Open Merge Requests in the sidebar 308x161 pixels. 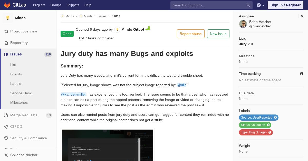[x=28, y=115]
